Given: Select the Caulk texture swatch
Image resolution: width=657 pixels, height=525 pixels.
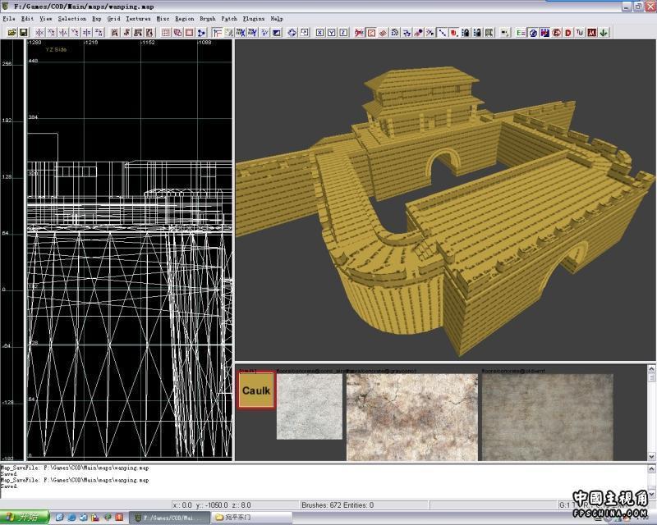Looking at the screenshot, I should 256,390.
